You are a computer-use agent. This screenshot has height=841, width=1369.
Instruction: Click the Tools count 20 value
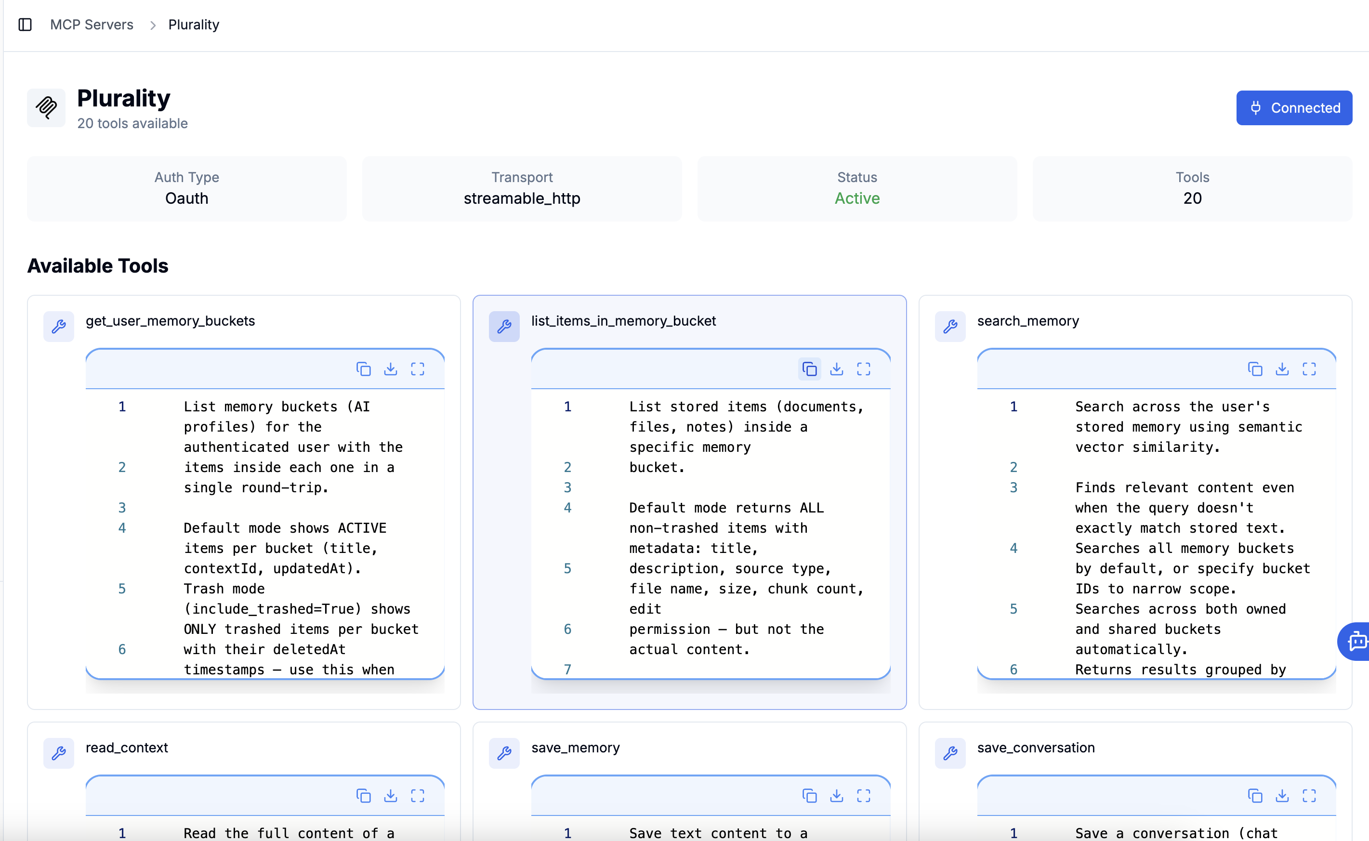point(1192,198)
